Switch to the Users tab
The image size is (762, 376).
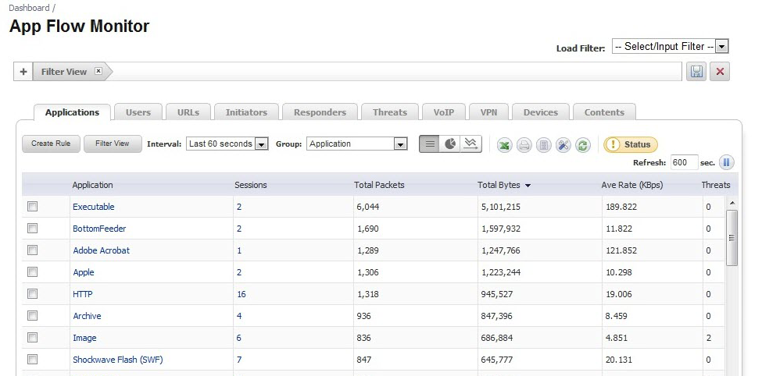(138, 112)
